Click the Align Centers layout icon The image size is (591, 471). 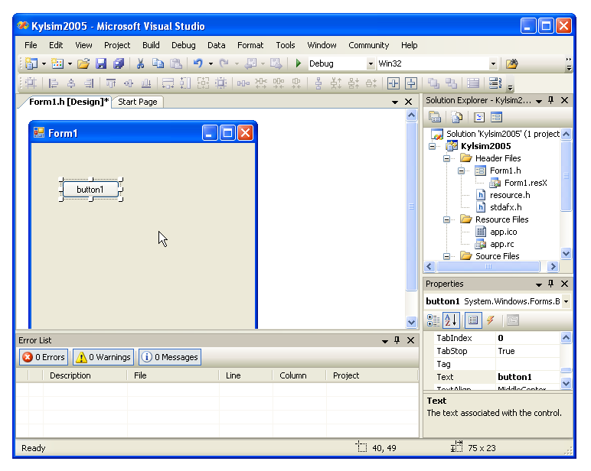[71, 83]
